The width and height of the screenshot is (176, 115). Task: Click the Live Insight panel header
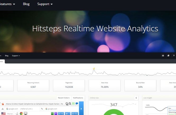pyautogui.click(x=159, y=98)
